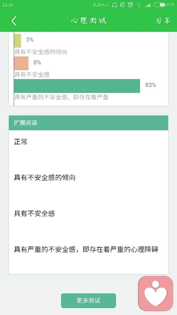Tap the alarm clock status icon
The height and width of the screenshot is (315, 177).
(131, 5)
